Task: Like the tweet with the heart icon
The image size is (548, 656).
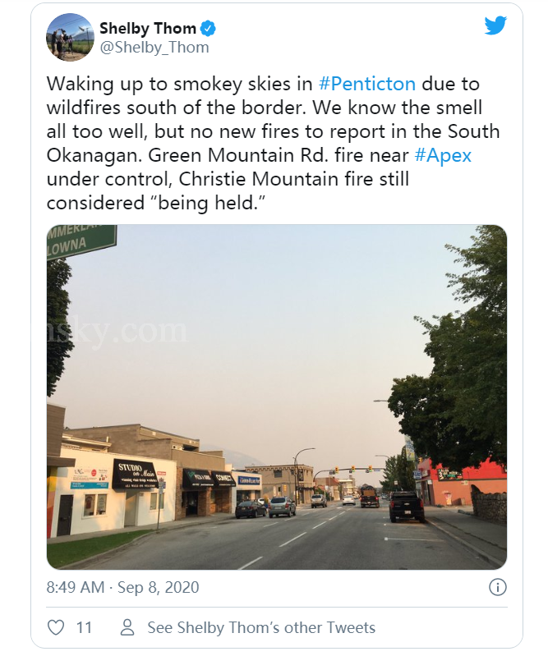Action: (56, 628)
